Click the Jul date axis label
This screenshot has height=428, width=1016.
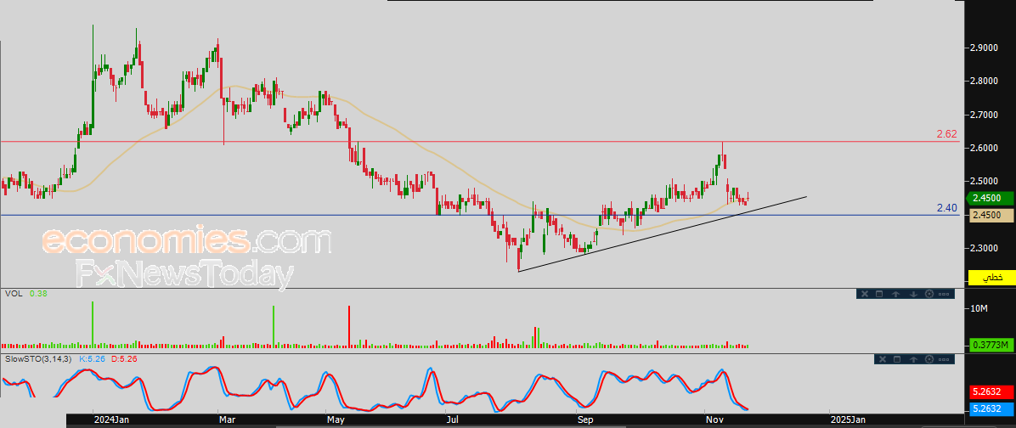click(454, 420)
